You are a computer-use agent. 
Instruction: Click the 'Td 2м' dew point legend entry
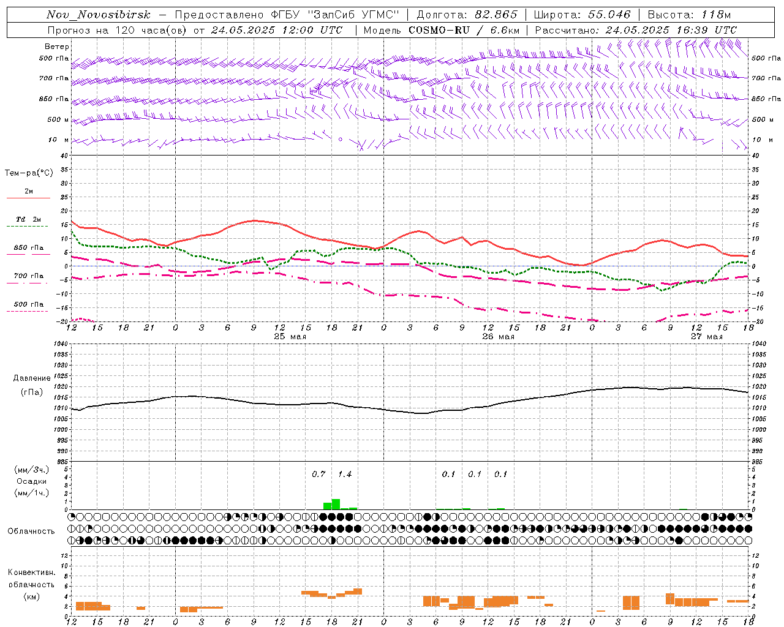click(29, 219)
